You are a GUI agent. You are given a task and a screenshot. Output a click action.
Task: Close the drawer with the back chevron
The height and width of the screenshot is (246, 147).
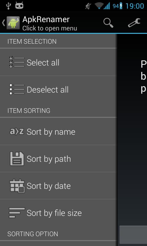(x=3, y=23)
